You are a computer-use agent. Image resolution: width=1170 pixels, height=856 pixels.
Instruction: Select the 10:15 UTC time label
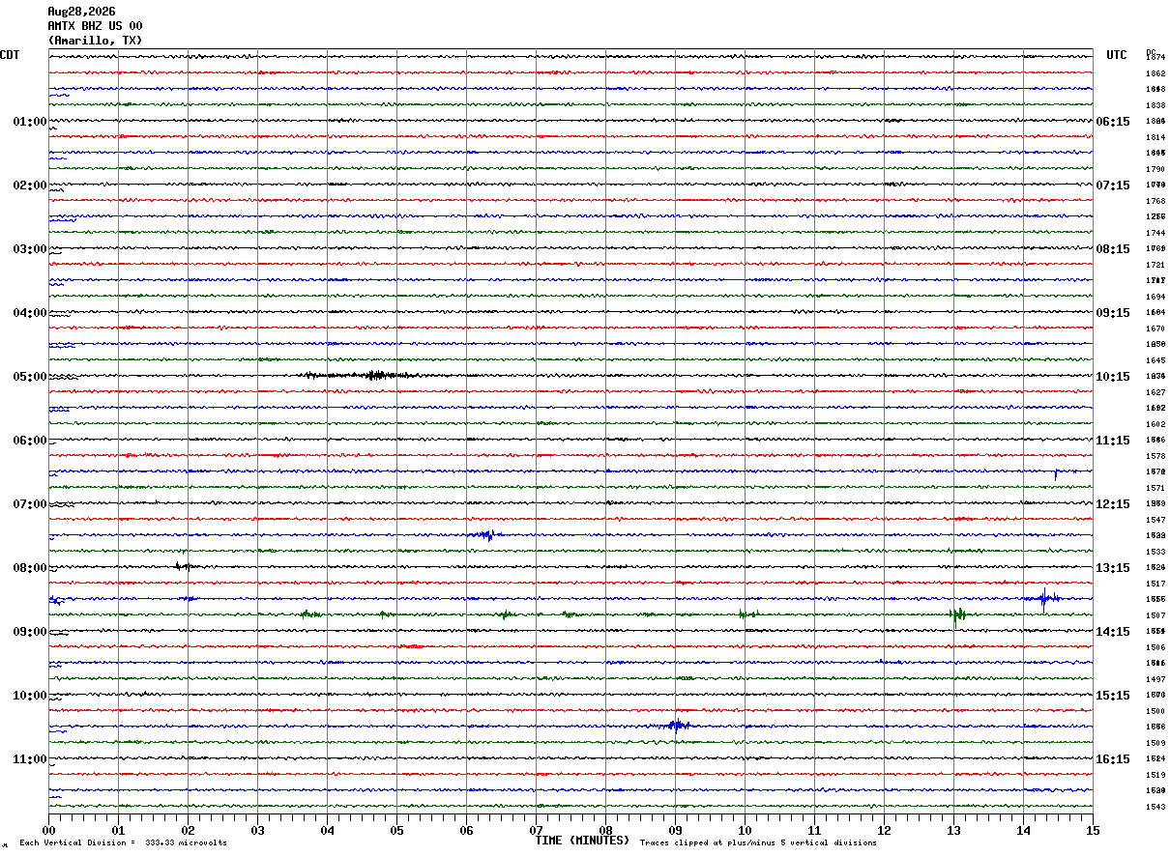1112,377
